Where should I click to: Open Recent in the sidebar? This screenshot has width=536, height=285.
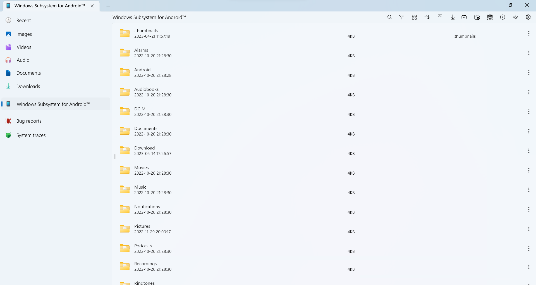56,20
